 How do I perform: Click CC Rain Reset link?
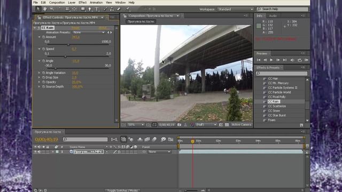[x=76, y=28]
